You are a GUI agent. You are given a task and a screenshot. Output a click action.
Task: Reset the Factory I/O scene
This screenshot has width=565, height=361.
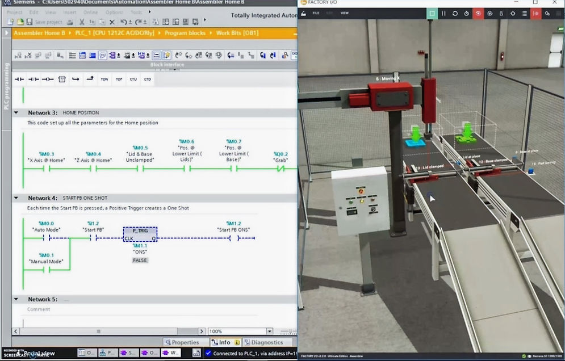click(x=455, y=13)
